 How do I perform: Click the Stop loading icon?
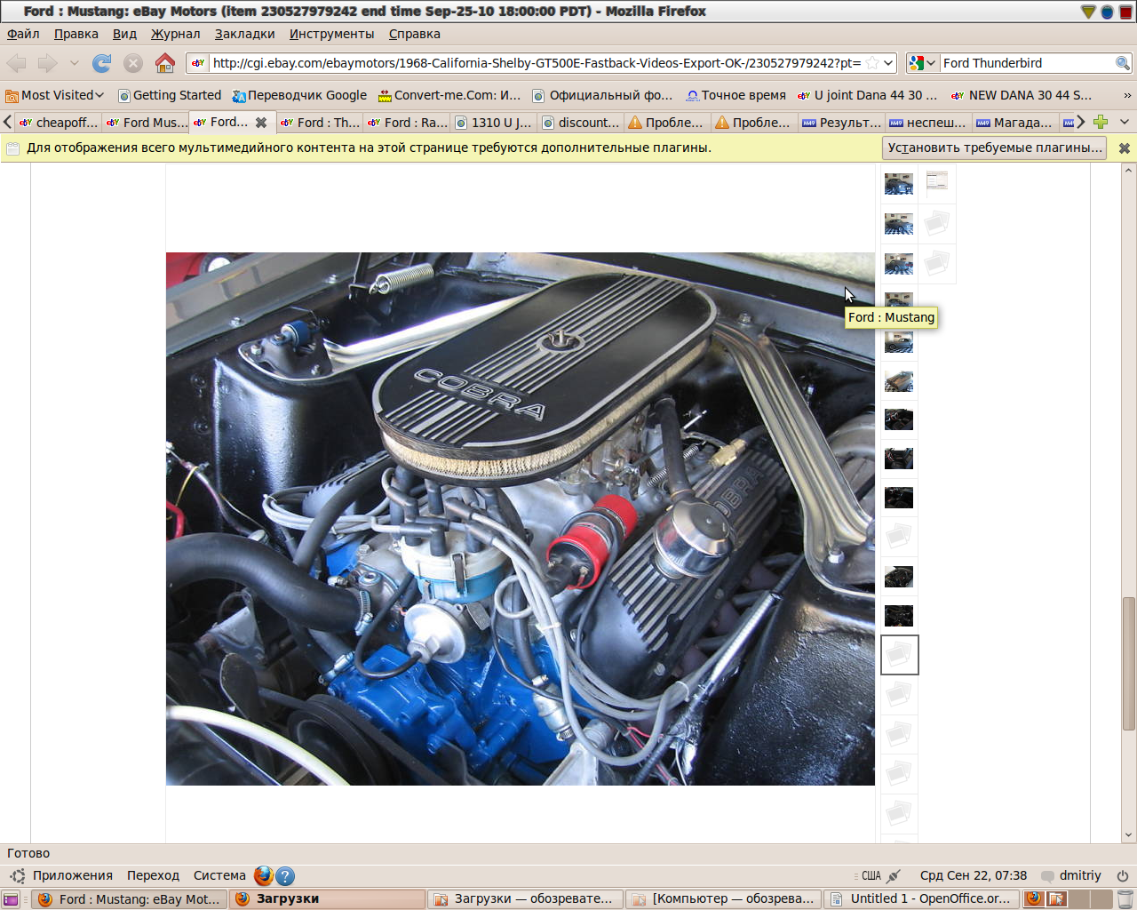(133, 63)
